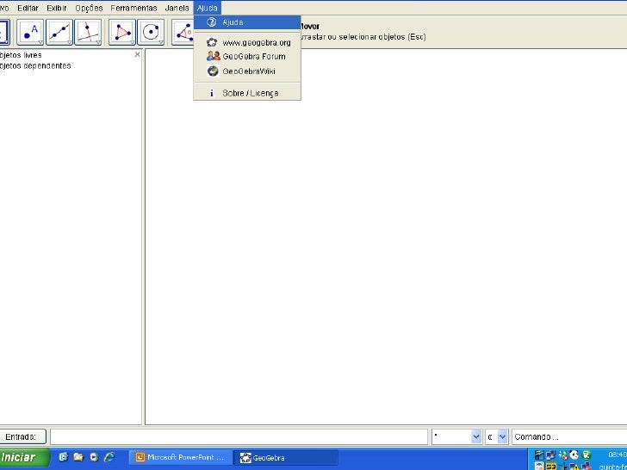
Task: Open the Exibir menu
Action: pos(56,8)
